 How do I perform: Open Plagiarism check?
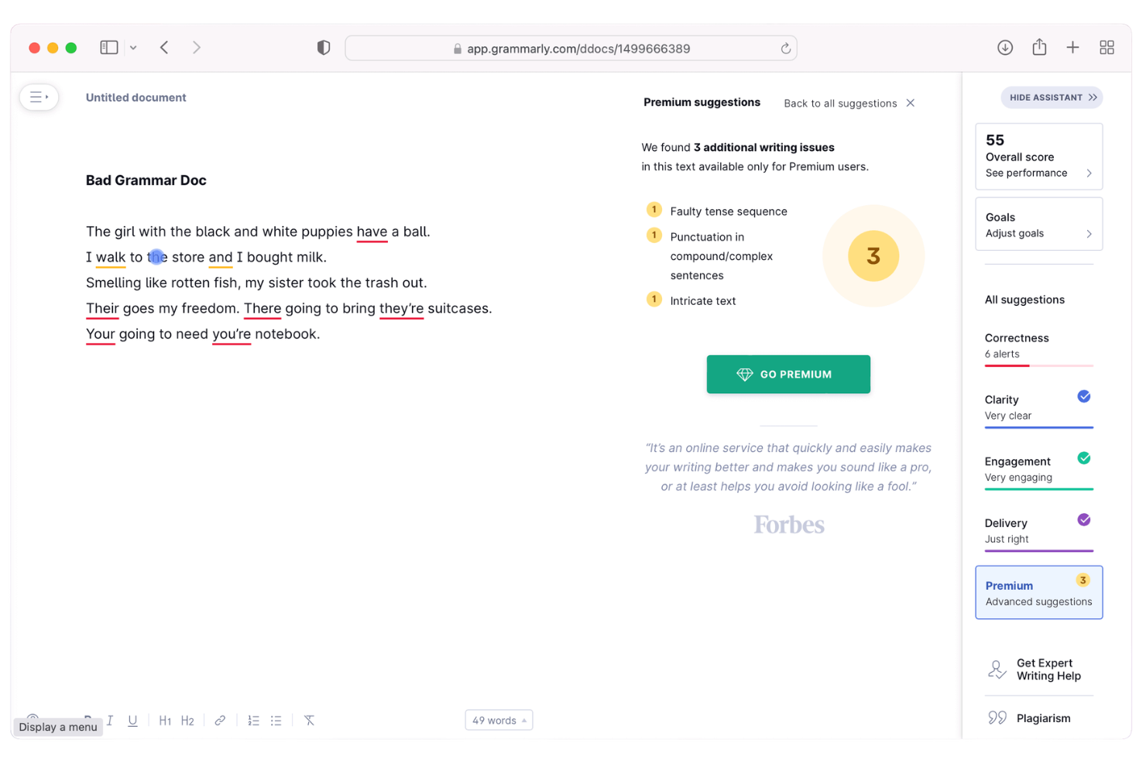(1031, 718)
